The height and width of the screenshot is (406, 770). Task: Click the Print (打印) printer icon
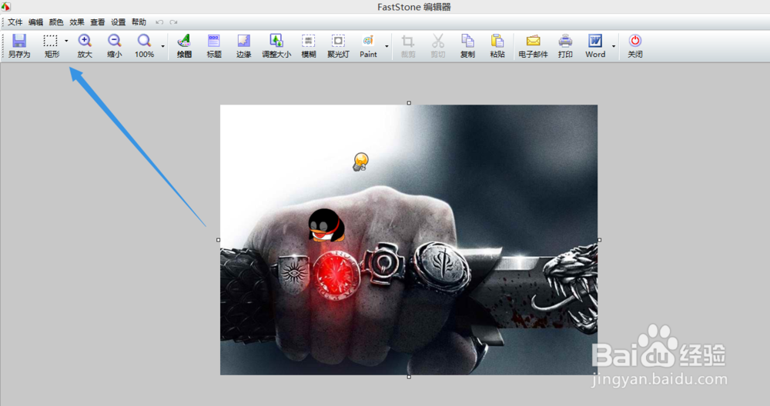[565, 41]
